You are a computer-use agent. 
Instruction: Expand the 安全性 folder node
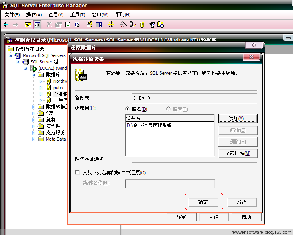33,126
